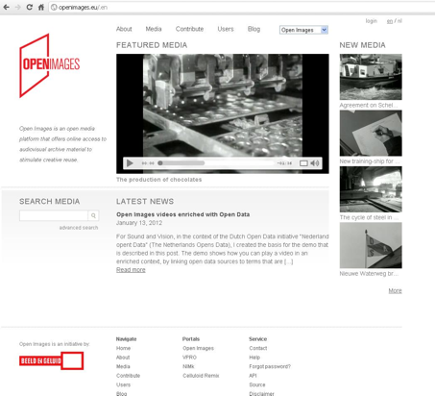
Task: Open the drawing hand thumbnail New training-ship
Action: coord(371,133)
